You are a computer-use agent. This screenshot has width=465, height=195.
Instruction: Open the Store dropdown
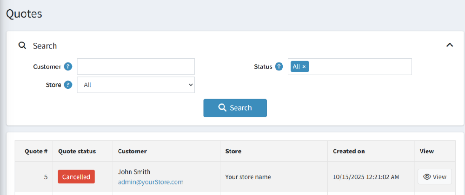click(x=136, y=85)
